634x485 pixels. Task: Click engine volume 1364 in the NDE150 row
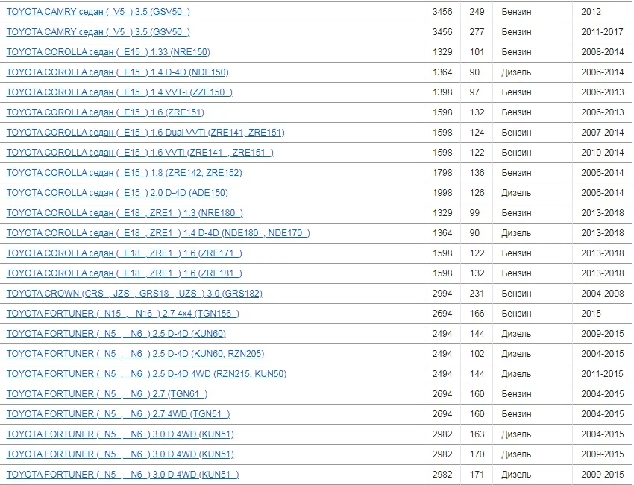pos(442,72)
